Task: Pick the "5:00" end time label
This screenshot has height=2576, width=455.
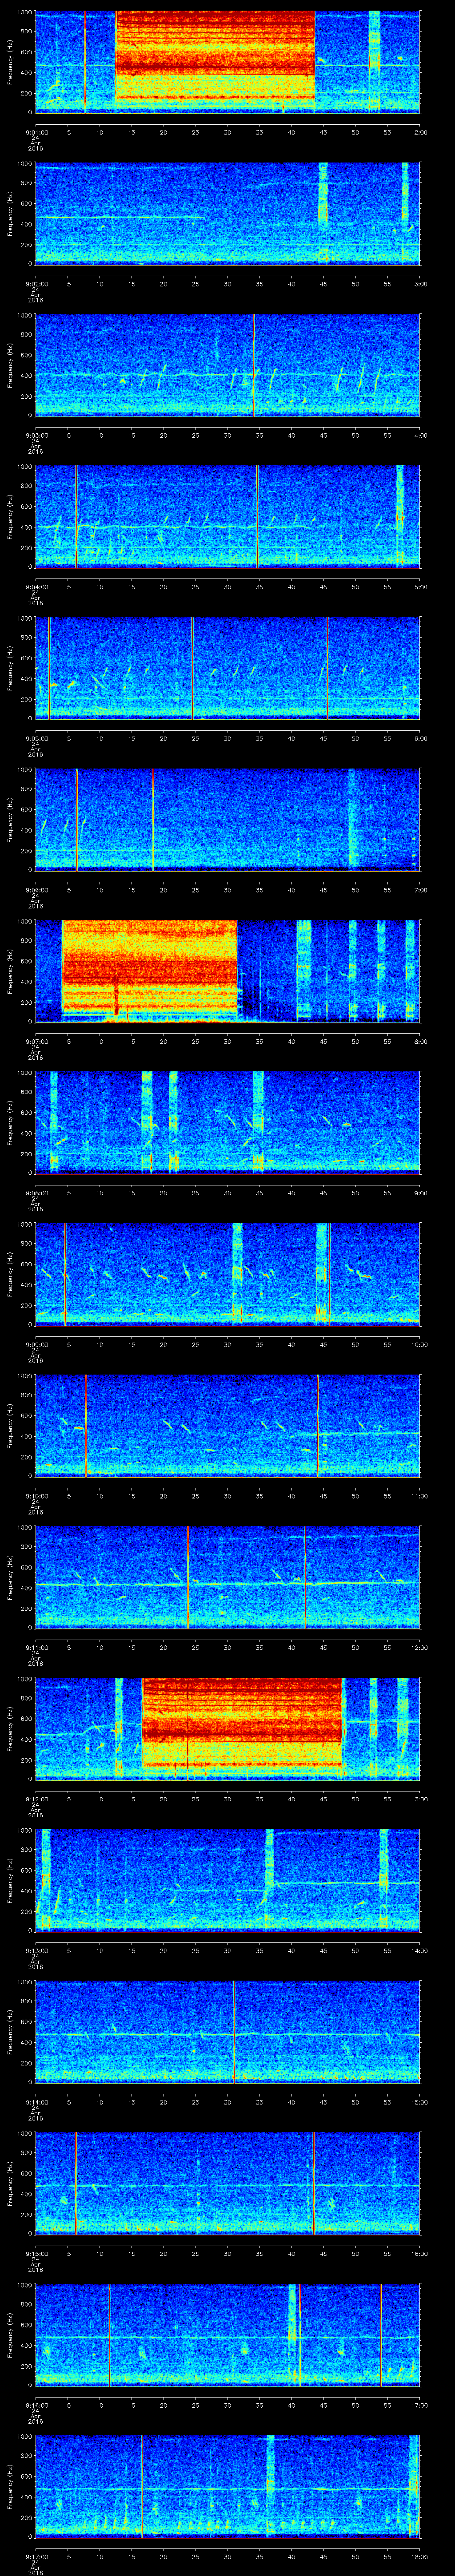Action: click(x=421, y=586)
